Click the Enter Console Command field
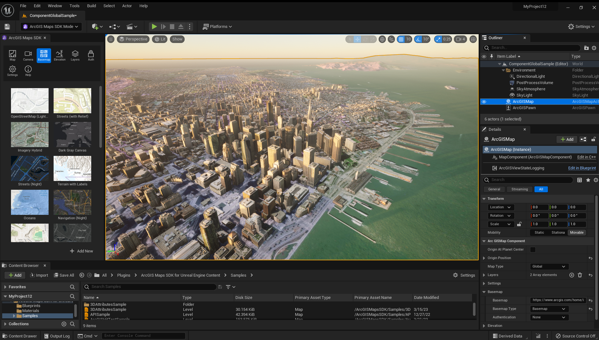This screenshot has width=599, height=340. click(143, 336)
